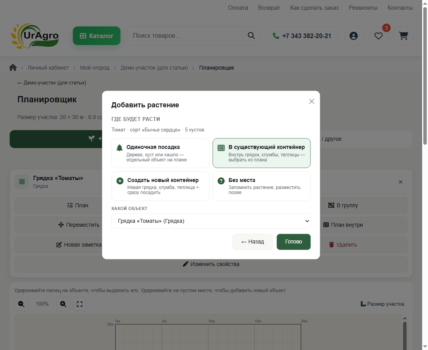Click the plan canvas scroll-up arrow
The width and height of the screenshot is (428, 350).
[405, 318]
